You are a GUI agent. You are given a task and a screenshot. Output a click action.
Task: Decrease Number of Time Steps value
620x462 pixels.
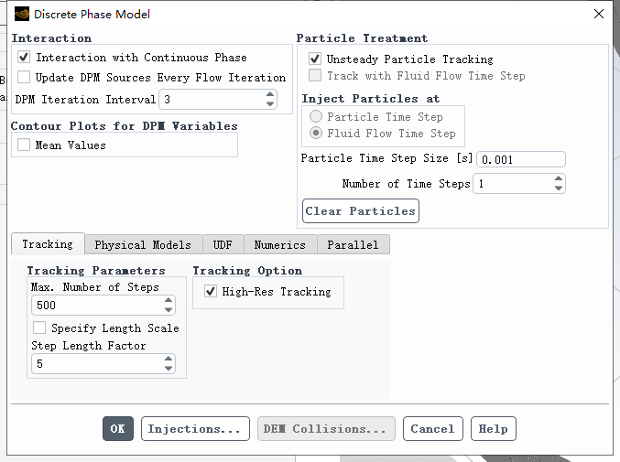(558, 188)
